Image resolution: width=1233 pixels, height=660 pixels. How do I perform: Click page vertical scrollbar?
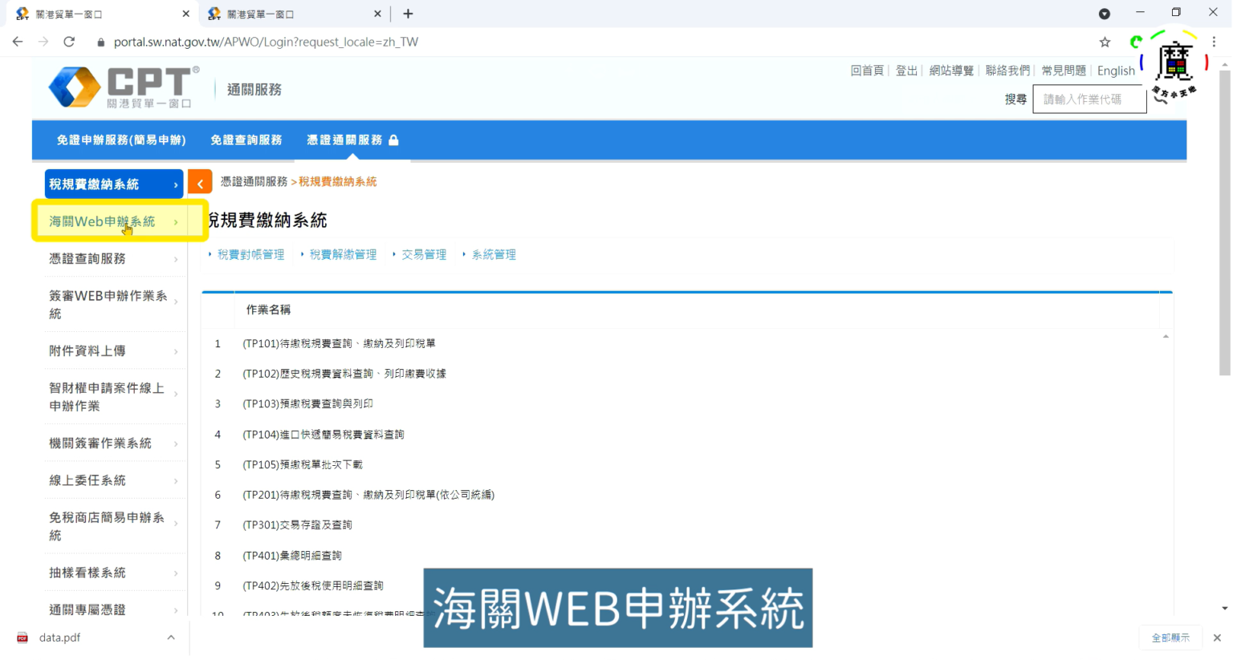point(1224,223)
